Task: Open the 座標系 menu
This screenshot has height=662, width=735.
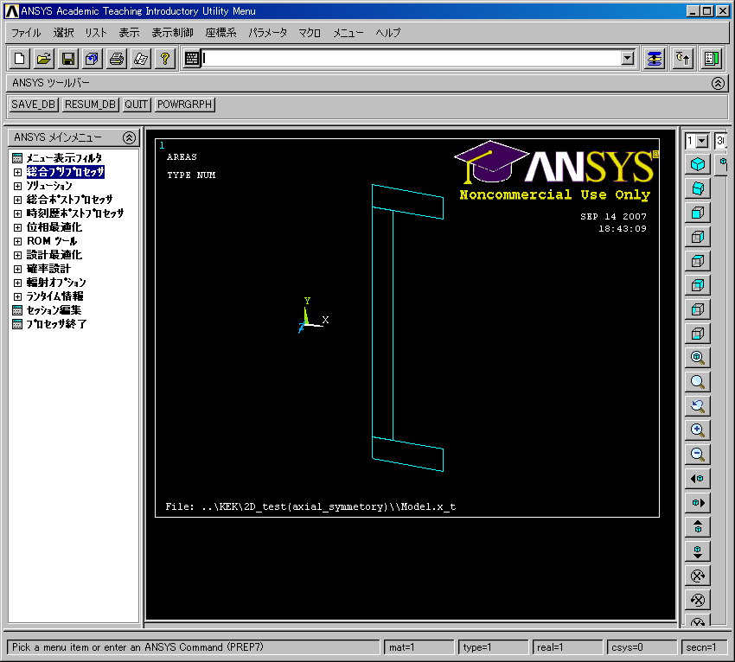Action: click(220, 33)
